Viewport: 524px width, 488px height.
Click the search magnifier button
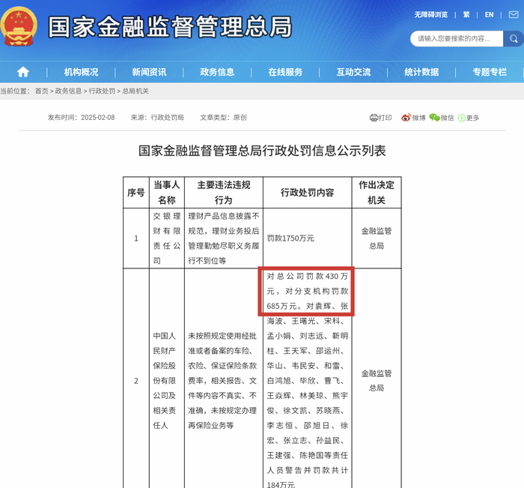(x=514, y=39)
